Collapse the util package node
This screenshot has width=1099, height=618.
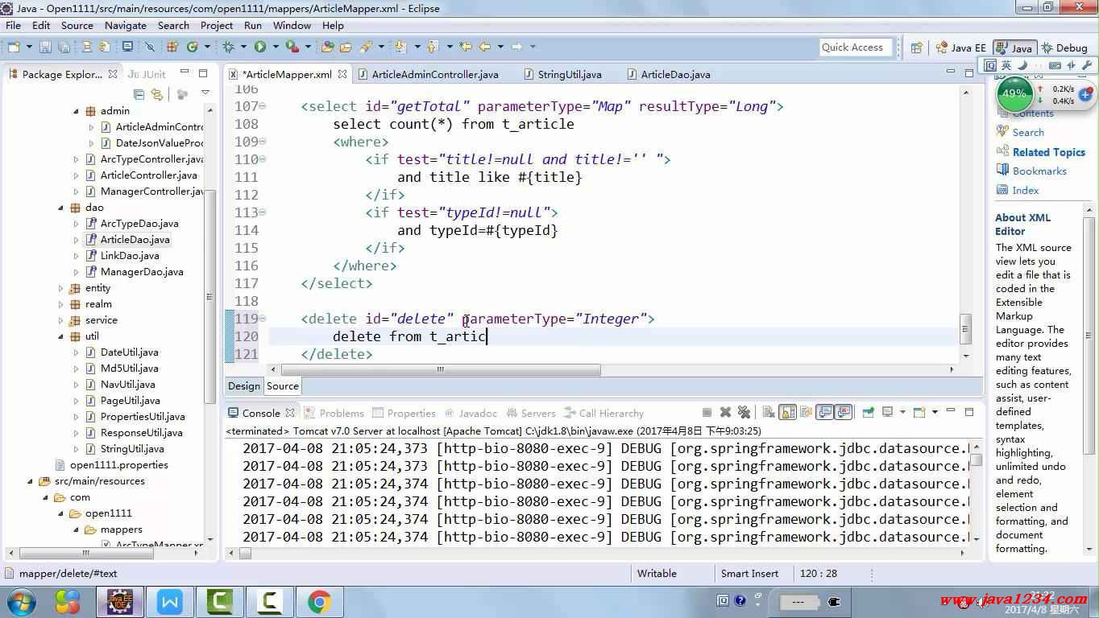60,336
